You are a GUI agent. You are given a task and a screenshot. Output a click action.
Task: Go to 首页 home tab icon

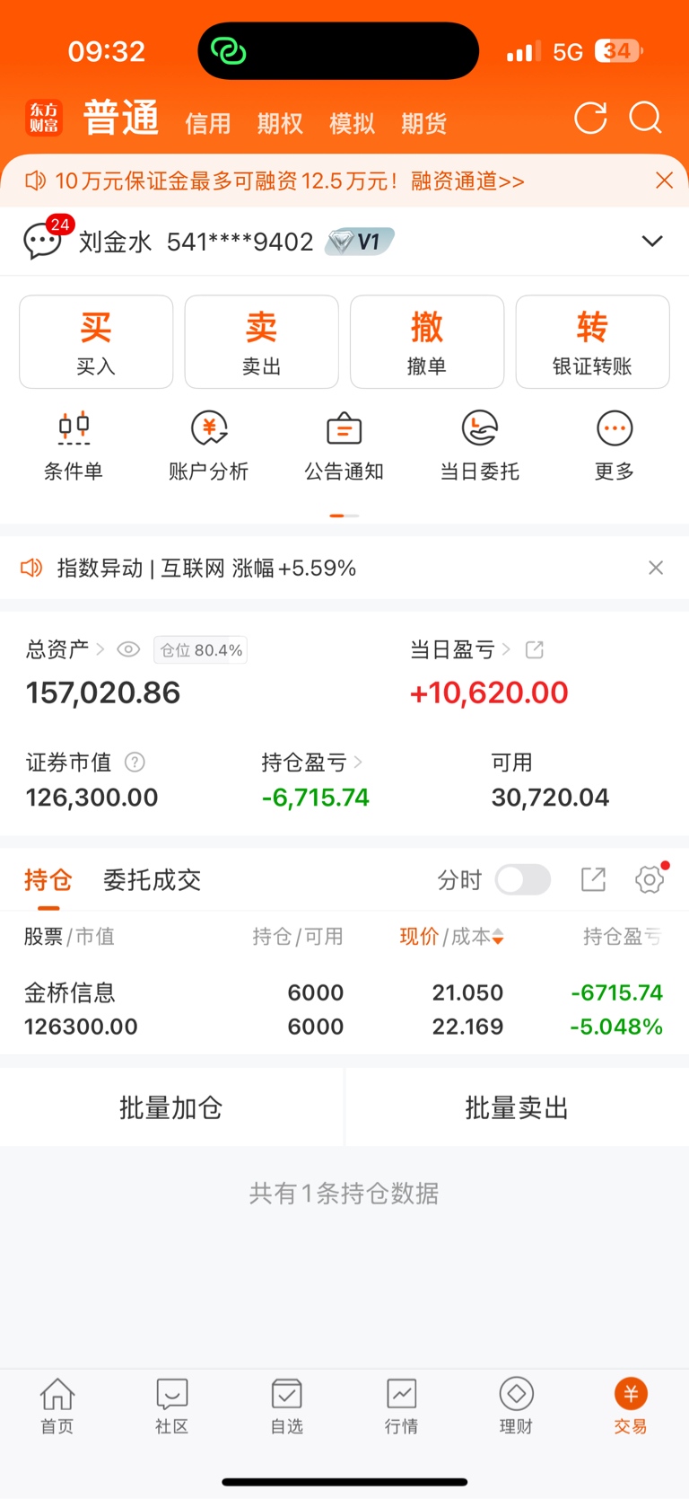(57, 1394)
